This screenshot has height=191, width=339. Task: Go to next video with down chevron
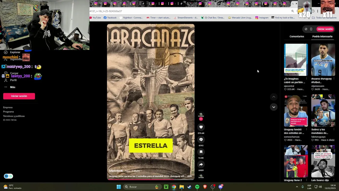tap(274, 107)
